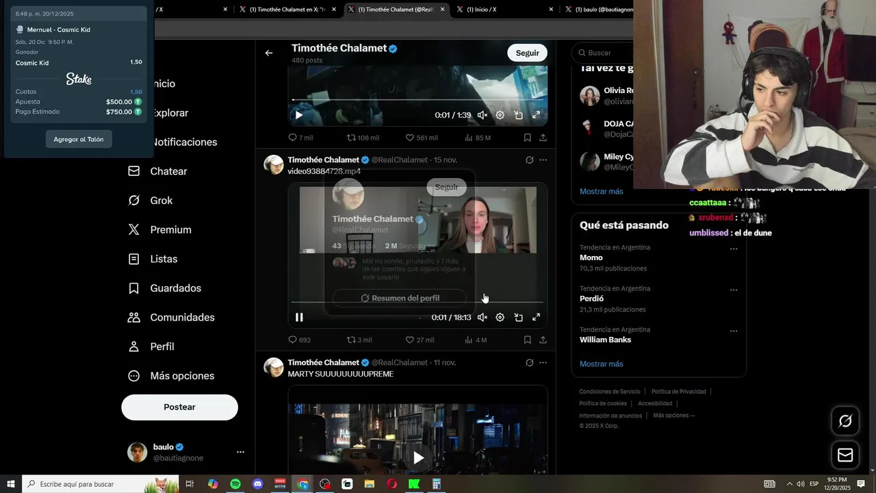This screenshot has height=493, width=876.
Task: Like the post with 27 mil likes
Action: click(420, 340)
